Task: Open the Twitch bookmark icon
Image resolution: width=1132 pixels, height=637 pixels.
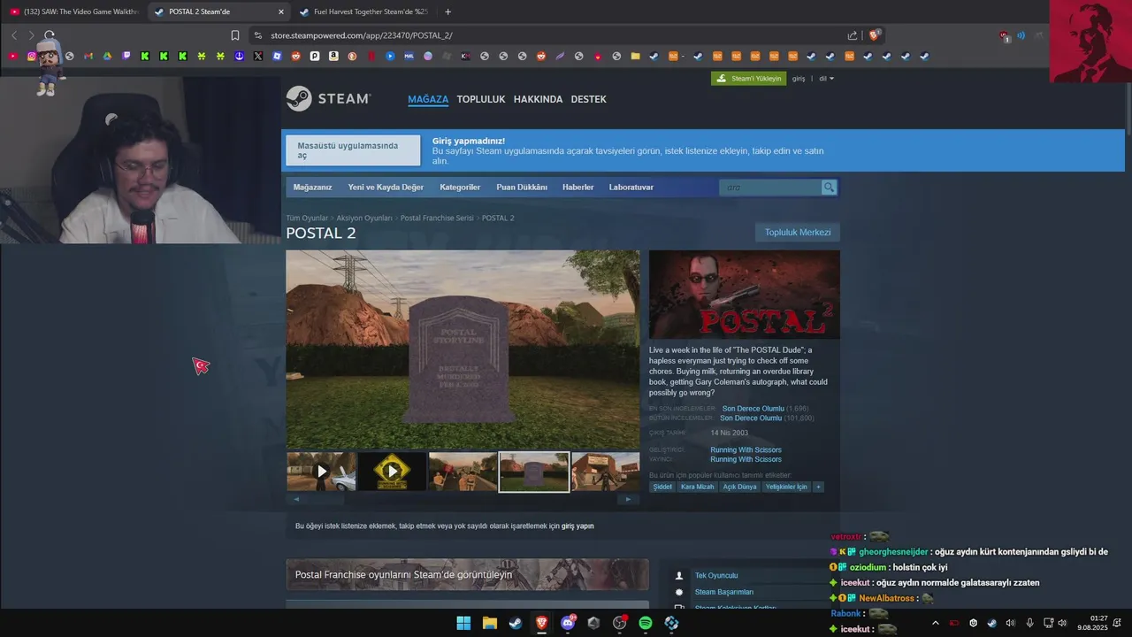Action: click(x=126, y=56)
